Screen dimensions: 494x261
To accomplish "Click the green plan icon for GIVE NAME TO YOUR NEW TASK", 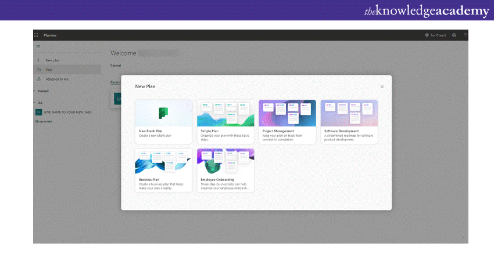I will [38, 112].
